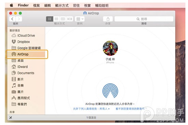Click the 子威 林 name label
Screen dimensions: 188x125
(x=110, y=59)
